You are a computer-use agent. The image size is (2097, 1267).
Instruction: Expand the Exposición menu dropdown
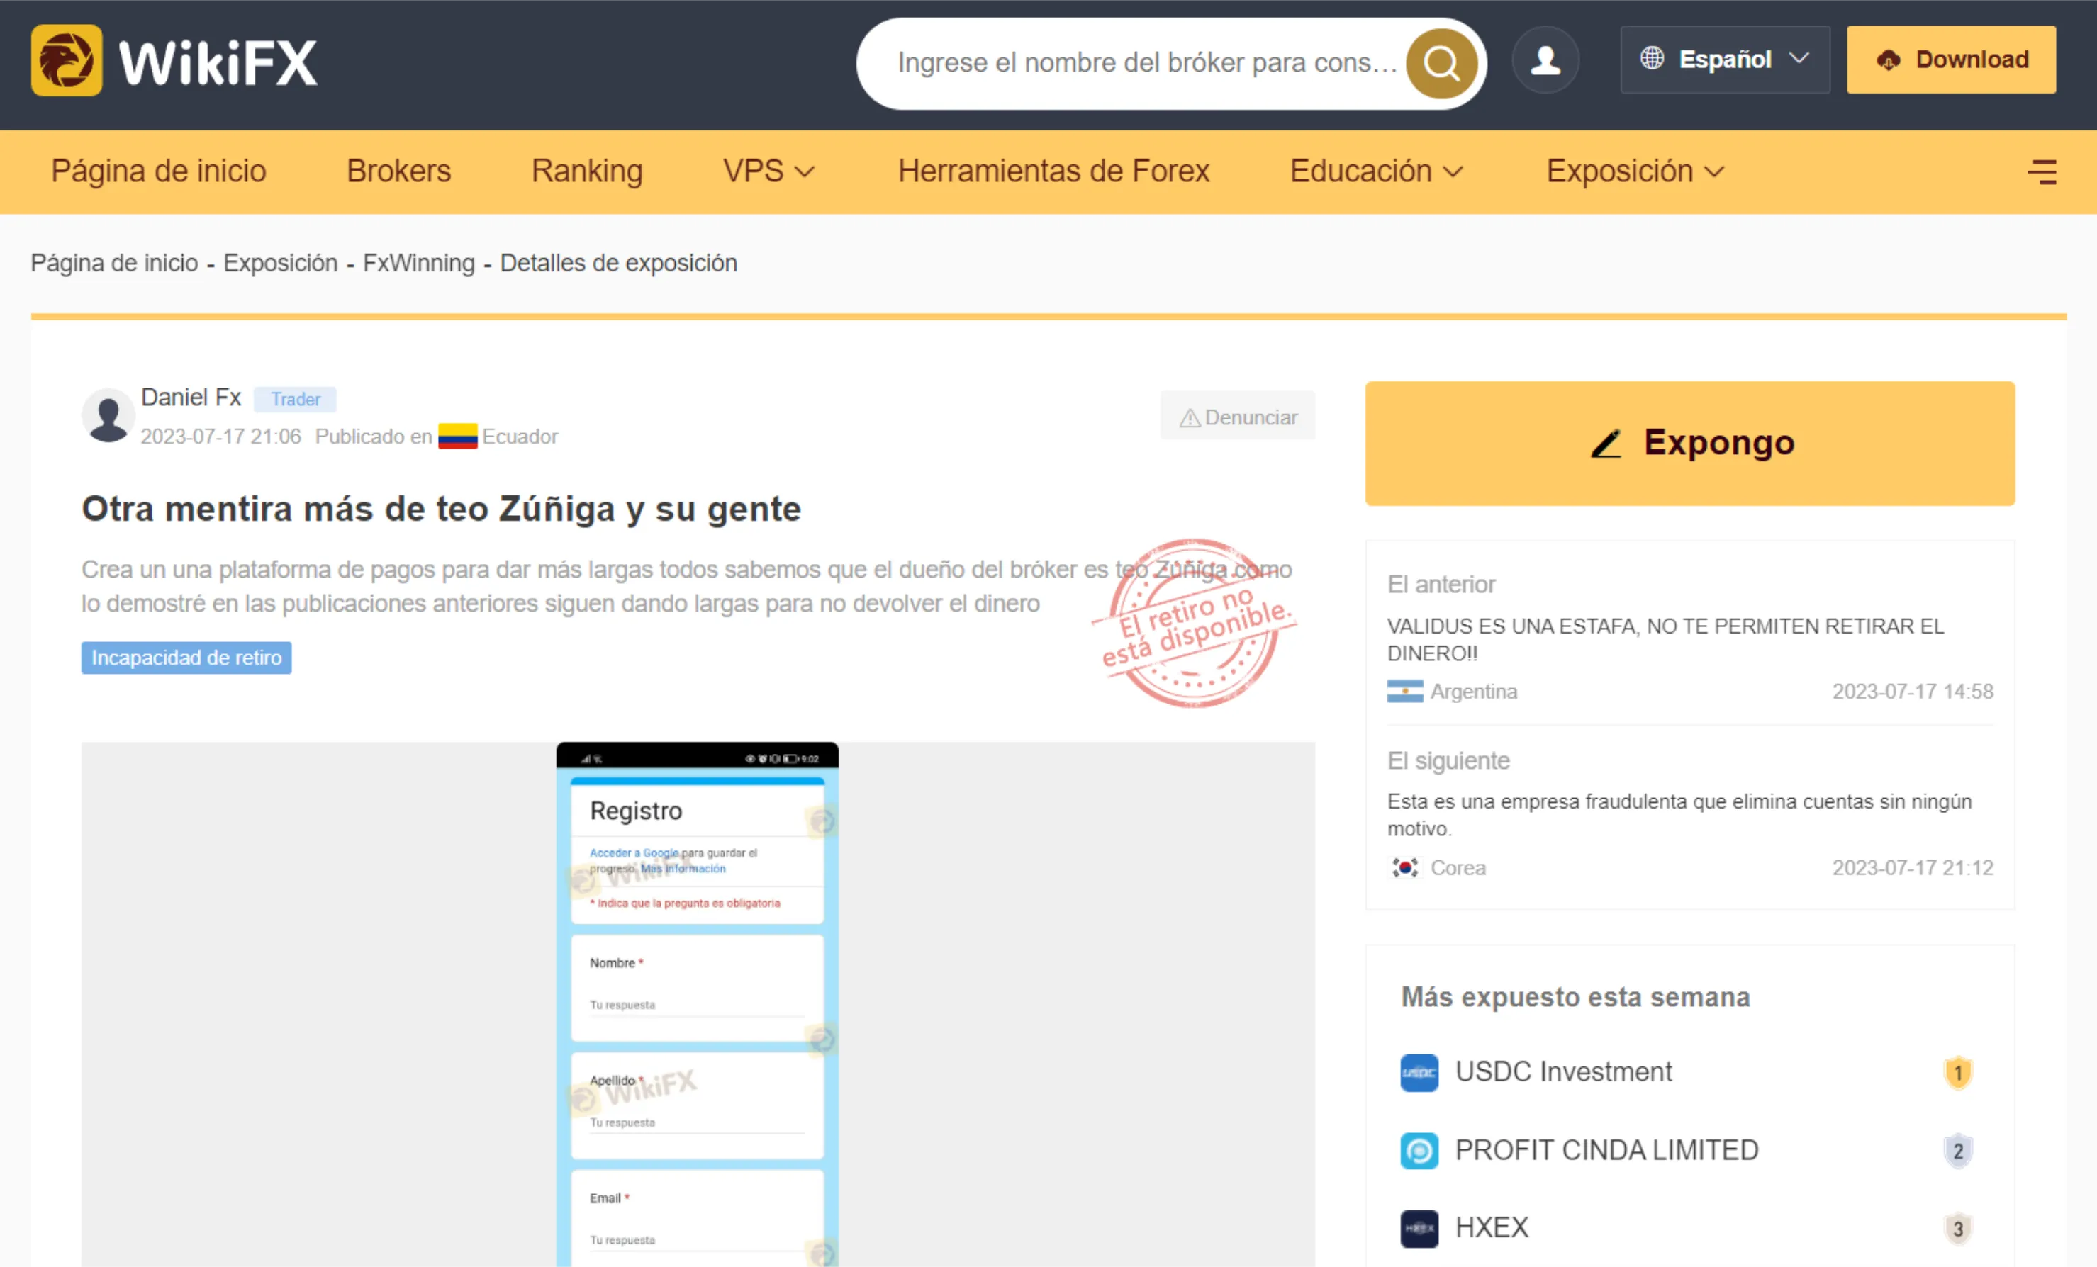click(x=1635, y=171)
